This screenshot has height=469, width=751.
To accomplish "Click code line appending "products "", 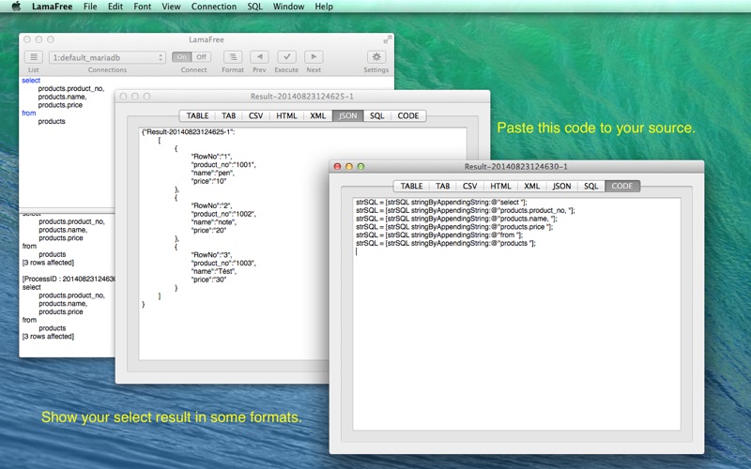I will click(x=445, y=243).
